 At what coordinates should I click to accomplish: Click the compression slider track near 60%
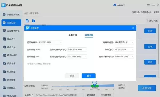coord(68,87)
